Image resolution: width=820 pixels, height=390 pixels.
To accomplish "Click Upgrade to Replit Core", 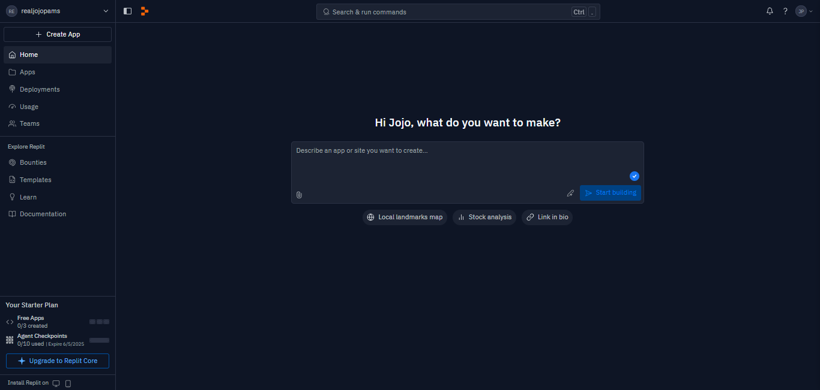I will 58,361.
